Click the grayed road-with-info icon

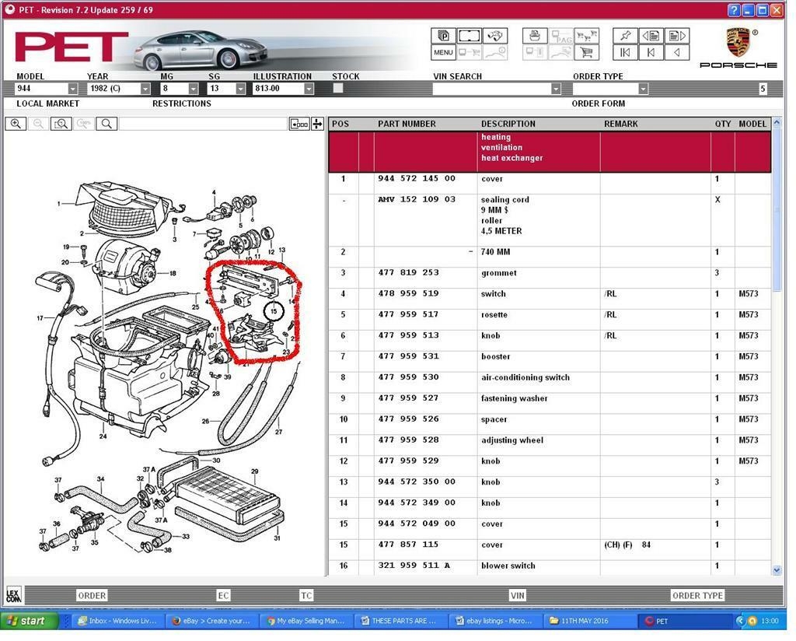[495, 52]
